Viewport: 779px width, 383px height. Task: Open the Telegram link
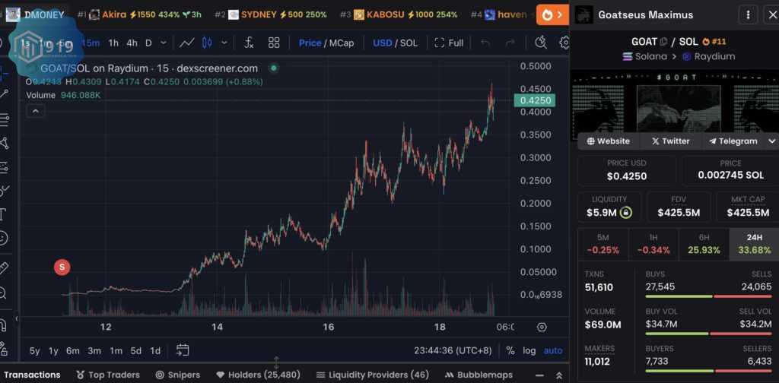click(x=733, y=141)
